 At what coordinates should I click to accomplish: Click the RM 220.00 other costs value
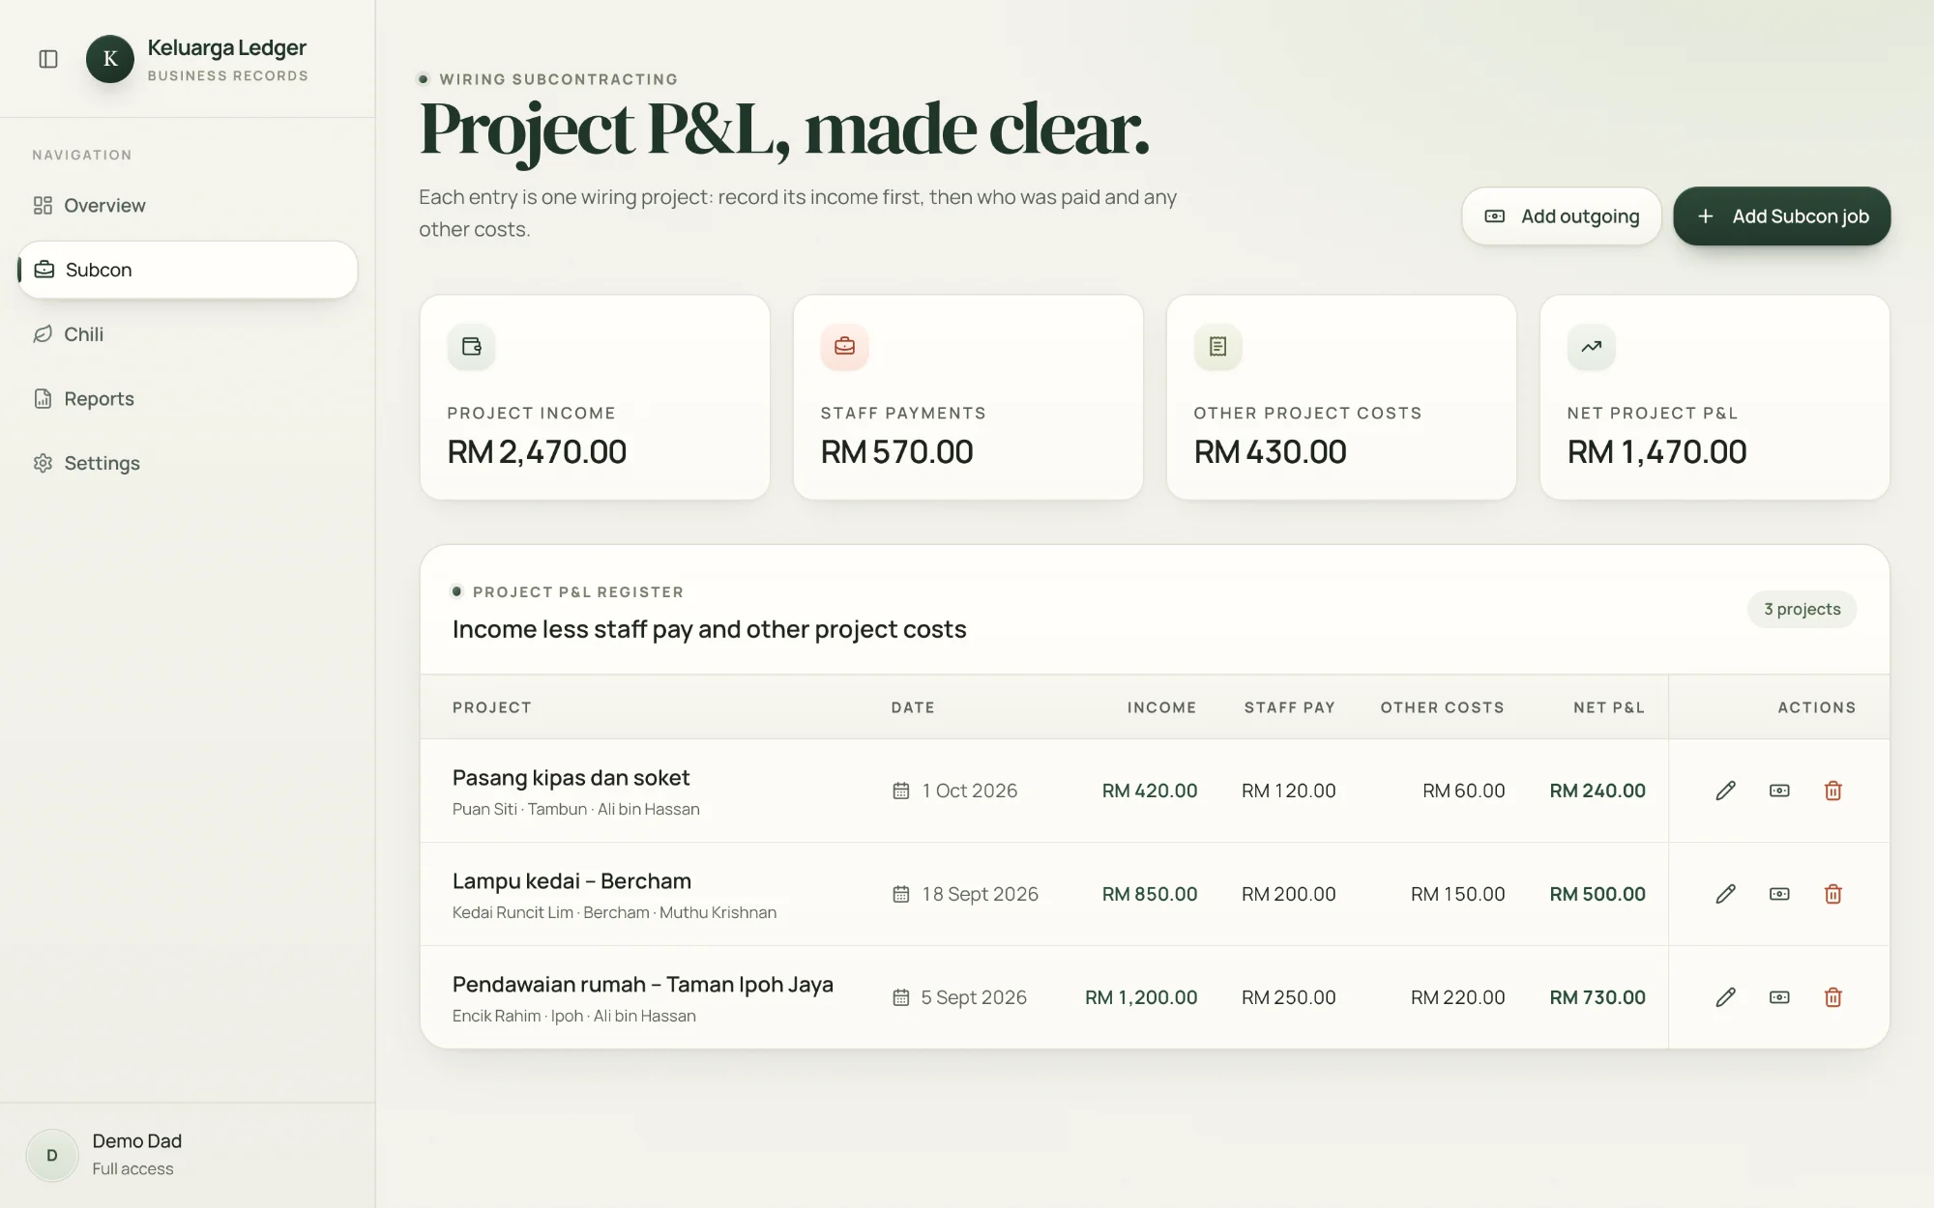click(1458, 997)
